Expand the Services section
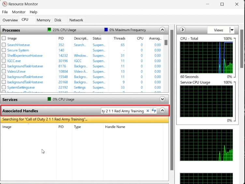245x184 pixels. pyautogui.click(x=162, y=99)
